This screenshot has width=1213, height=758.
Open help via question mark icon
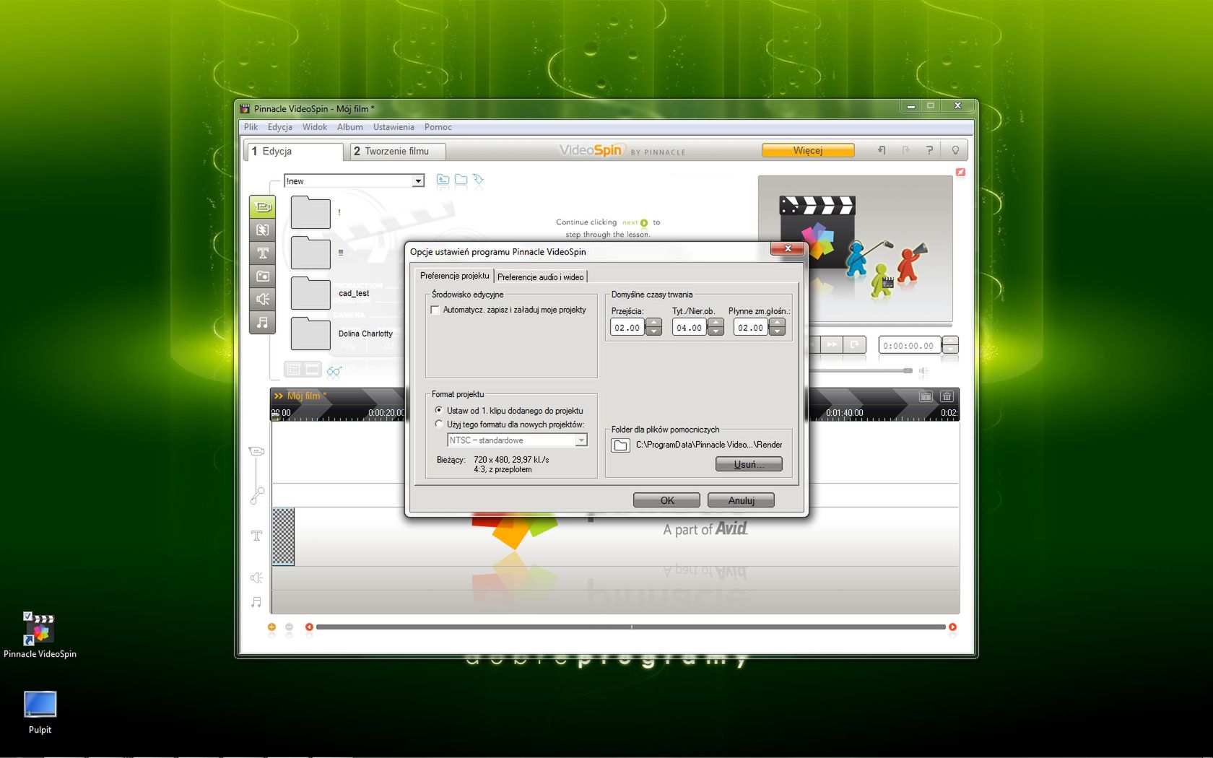tap(929, 150)
